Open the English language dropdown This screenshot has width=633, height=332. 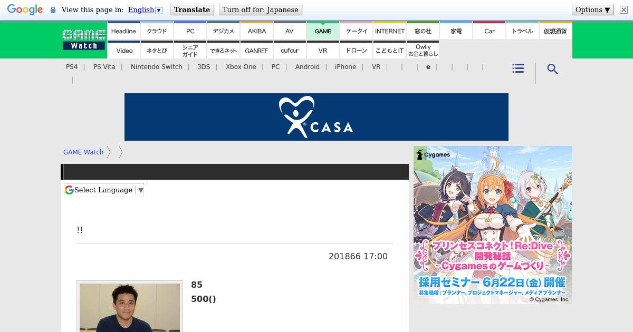[145, 9]
